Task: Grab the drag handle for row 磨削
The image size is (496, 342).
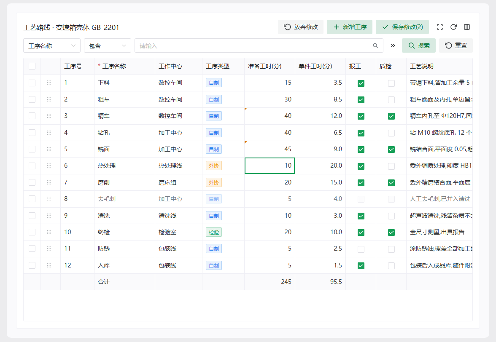Action: click(49, 182)
